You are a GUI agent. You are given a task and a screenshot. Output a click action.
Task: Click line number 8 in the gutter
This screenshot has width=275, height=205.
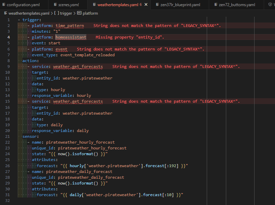click(x=9, y=61)
